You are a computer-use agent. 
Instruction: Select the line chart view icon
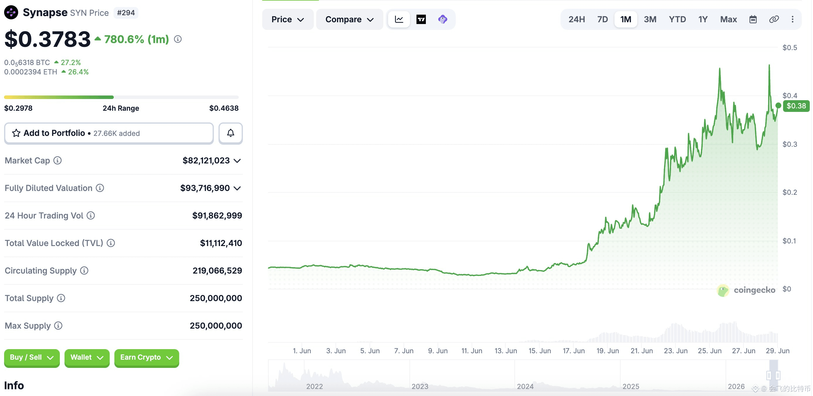point(399,19)
